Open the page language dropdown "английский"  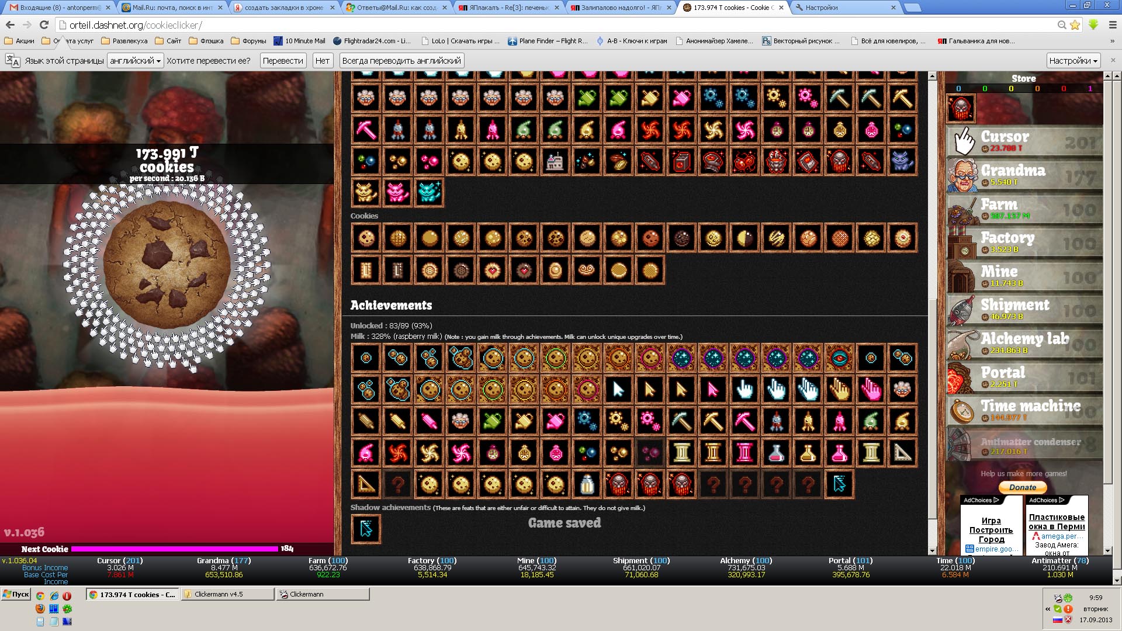135,61
